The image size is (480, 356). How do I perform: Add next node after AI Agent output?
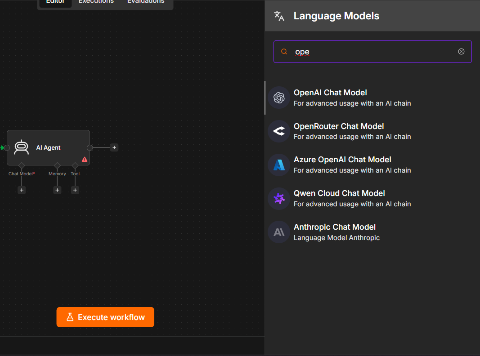[114, 147]
